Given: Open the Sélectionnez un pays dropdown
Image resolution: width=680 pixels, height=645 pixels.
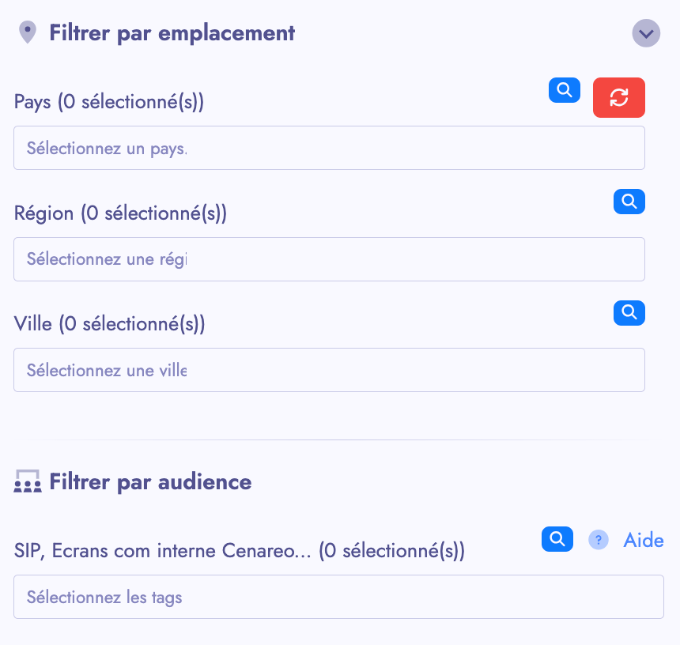Looking at the screenshot, I should coord(329,148).
